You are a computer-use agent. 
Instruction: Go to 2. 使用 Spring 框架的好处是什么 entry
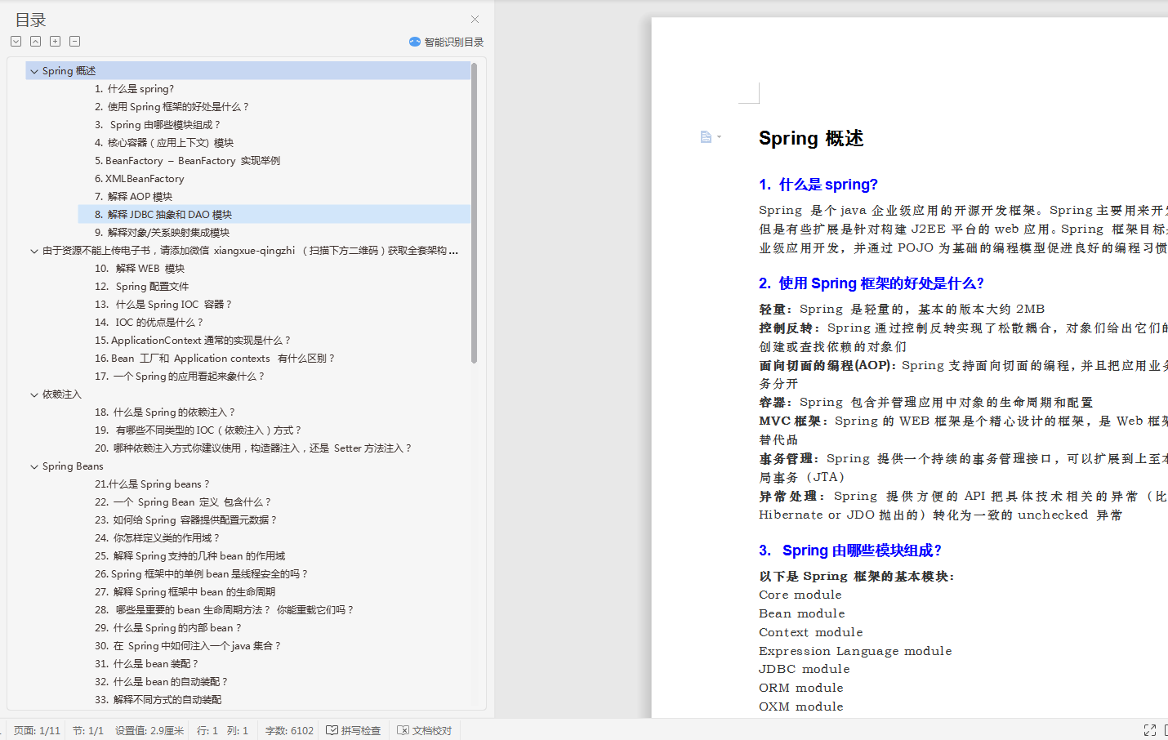(172, 107)
